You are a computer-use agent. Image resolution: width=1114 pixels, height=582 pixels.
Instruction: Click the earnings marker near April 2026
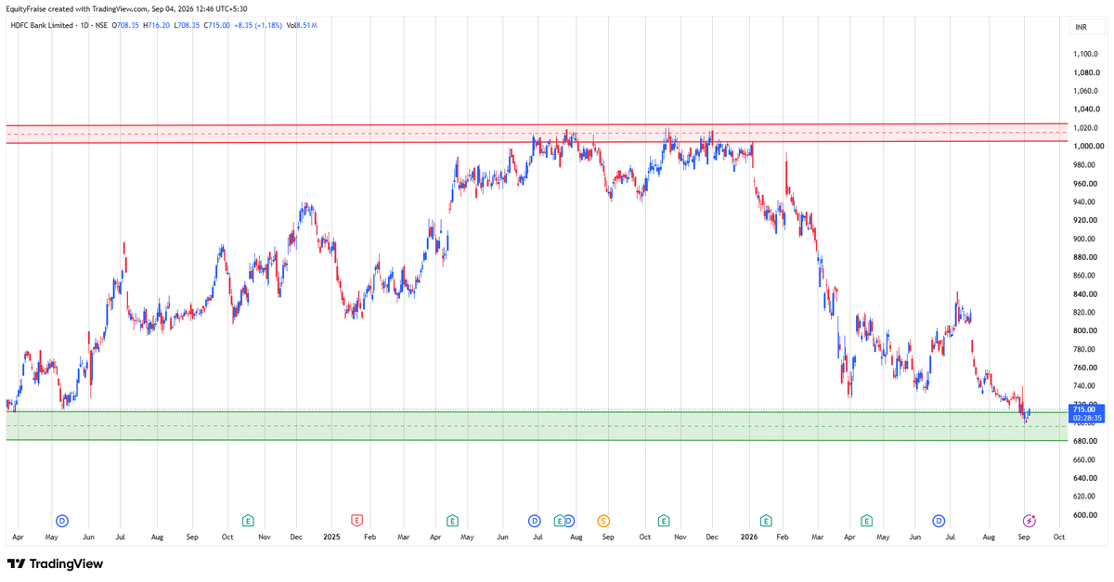pos(867,520)
